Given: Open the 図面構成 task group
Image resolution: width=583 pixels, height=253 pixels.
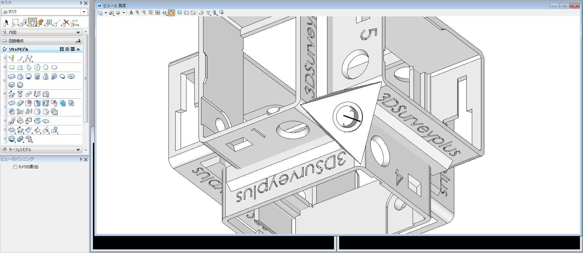Looking at the screenshot, I should pos(42,41).
